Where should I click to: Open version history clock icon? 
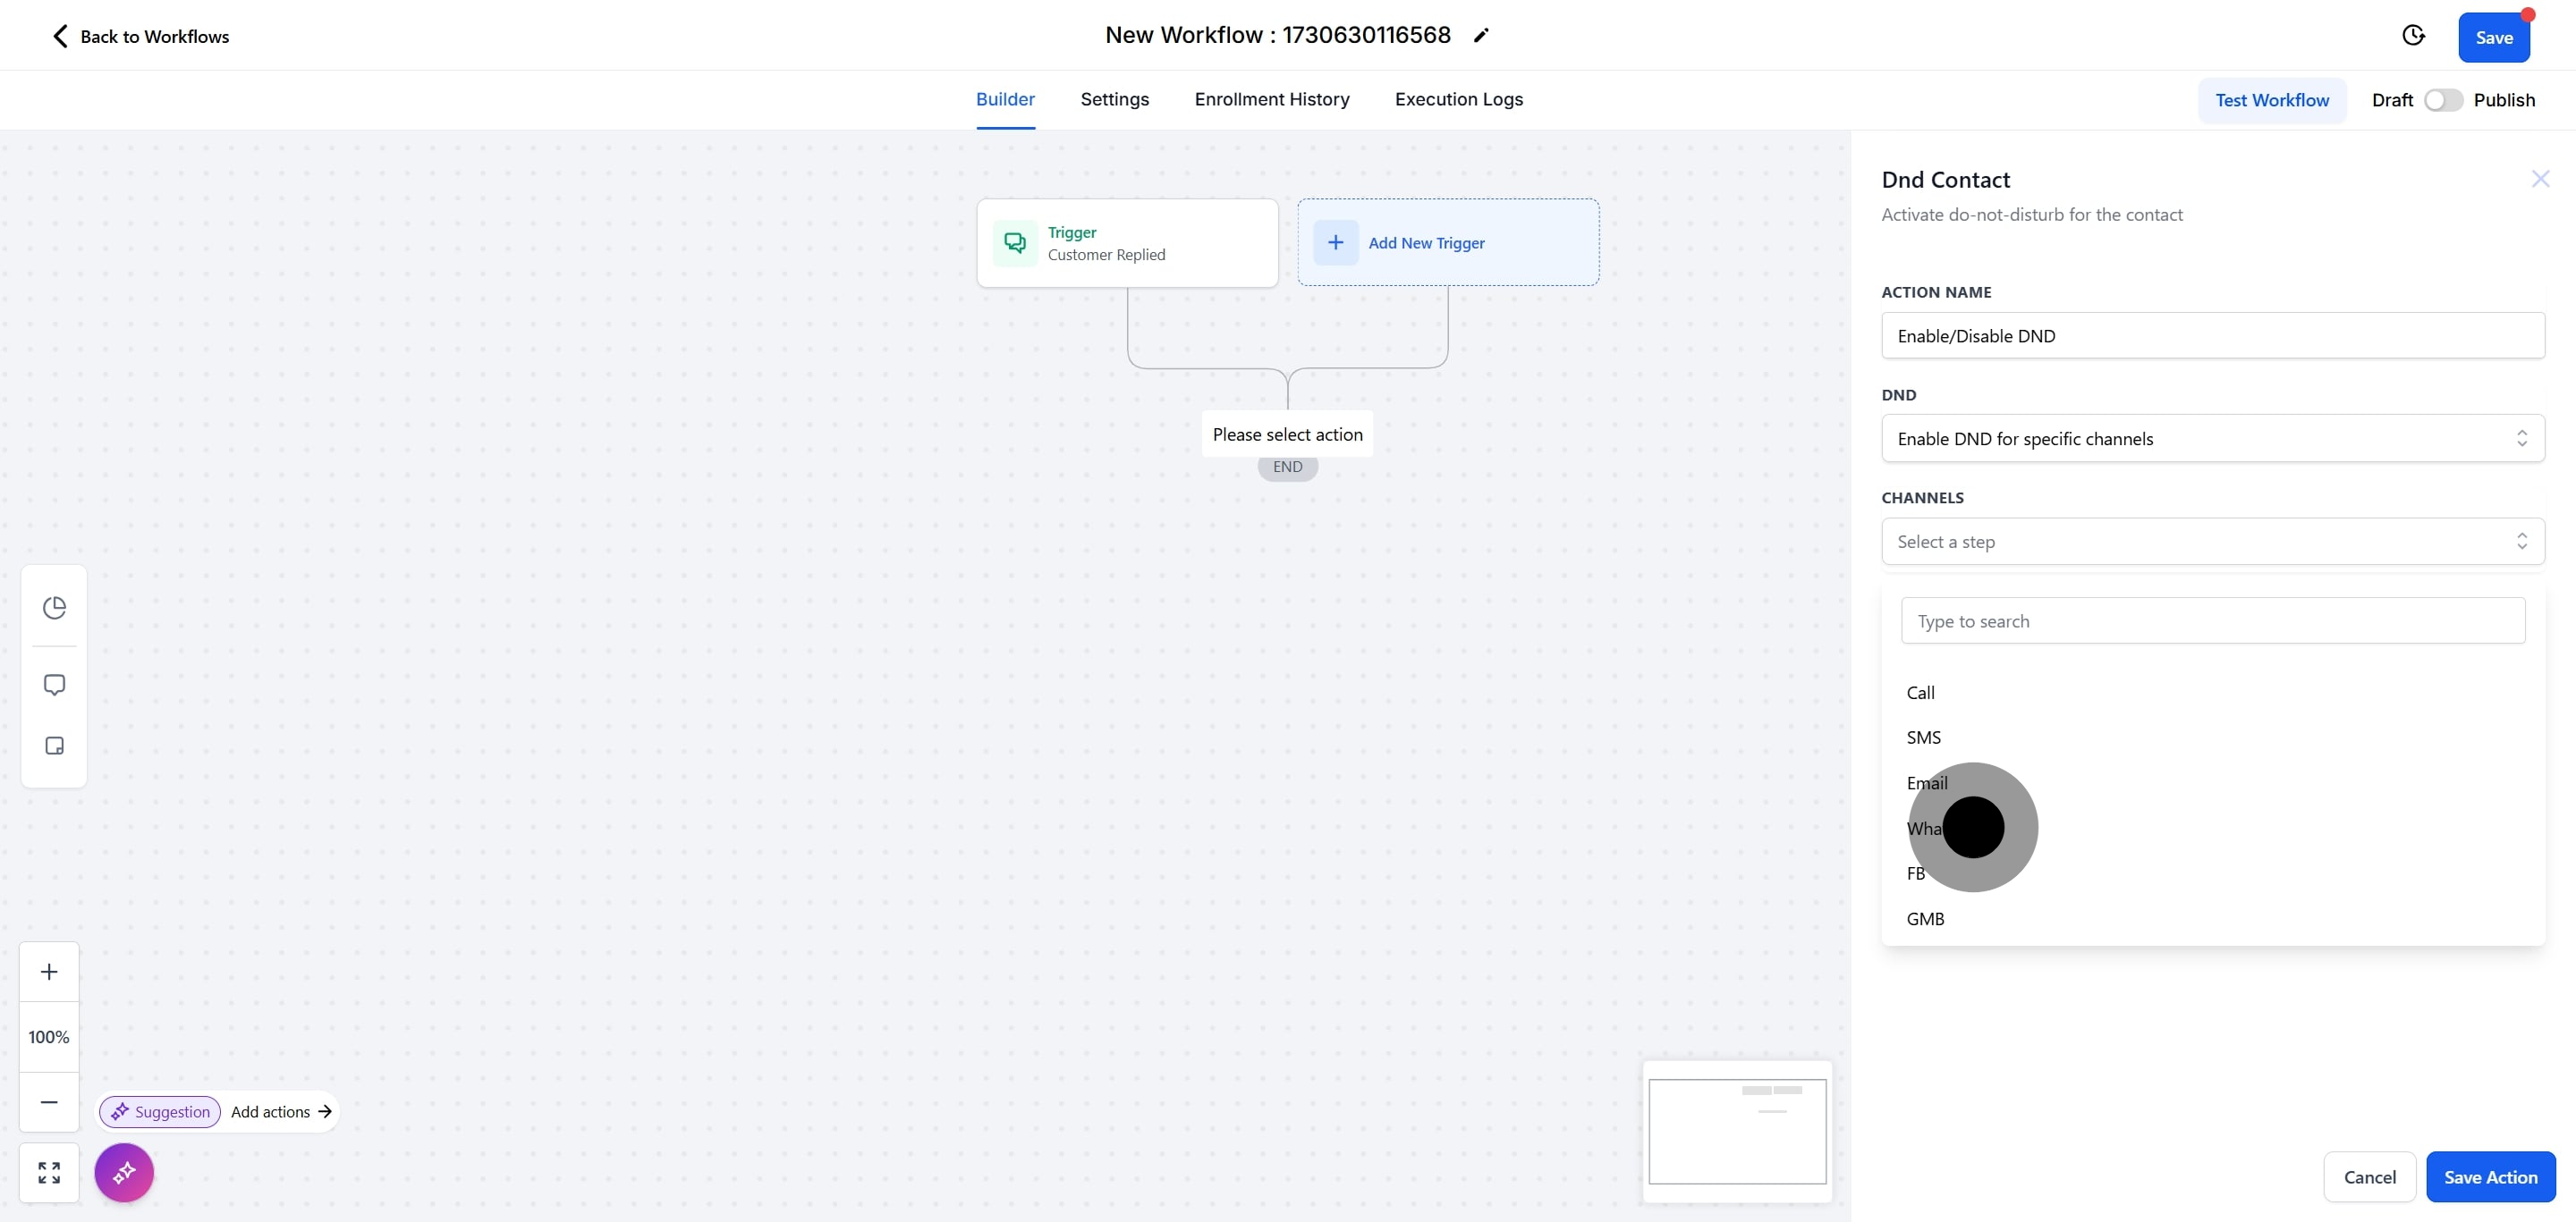point(2413,36)
